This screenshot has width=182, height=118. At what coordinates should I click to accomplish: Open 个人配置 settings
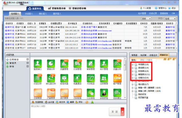point(146,8)
